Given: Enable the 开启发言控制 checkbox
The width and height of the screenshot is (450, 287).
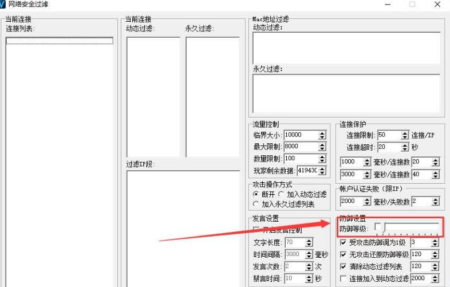Looking at the screenshot, I should 256,230.
